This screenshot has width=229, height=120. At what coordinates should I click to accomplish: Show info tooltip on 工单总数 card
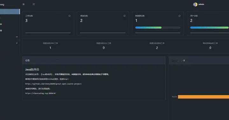point(70,16)
